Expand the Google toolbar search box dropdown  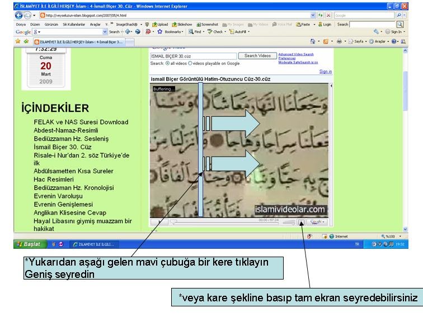coord(105,32)
